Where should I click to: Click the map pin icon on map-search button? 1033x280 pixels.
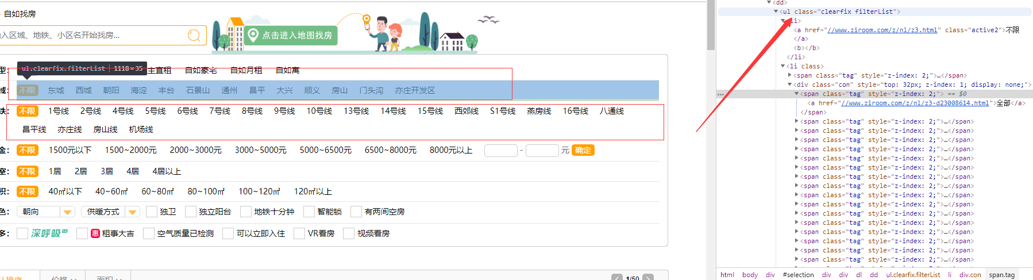click(253, 35)
